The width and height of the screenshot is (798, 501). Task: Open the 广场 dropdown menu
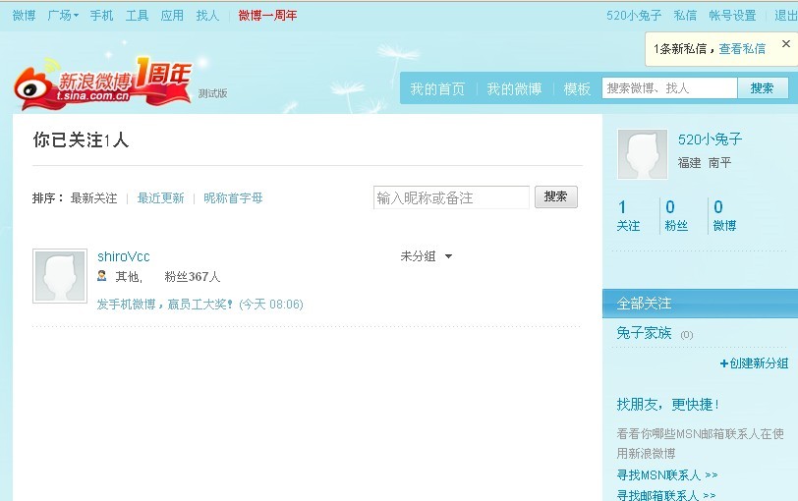click(63, 16)
